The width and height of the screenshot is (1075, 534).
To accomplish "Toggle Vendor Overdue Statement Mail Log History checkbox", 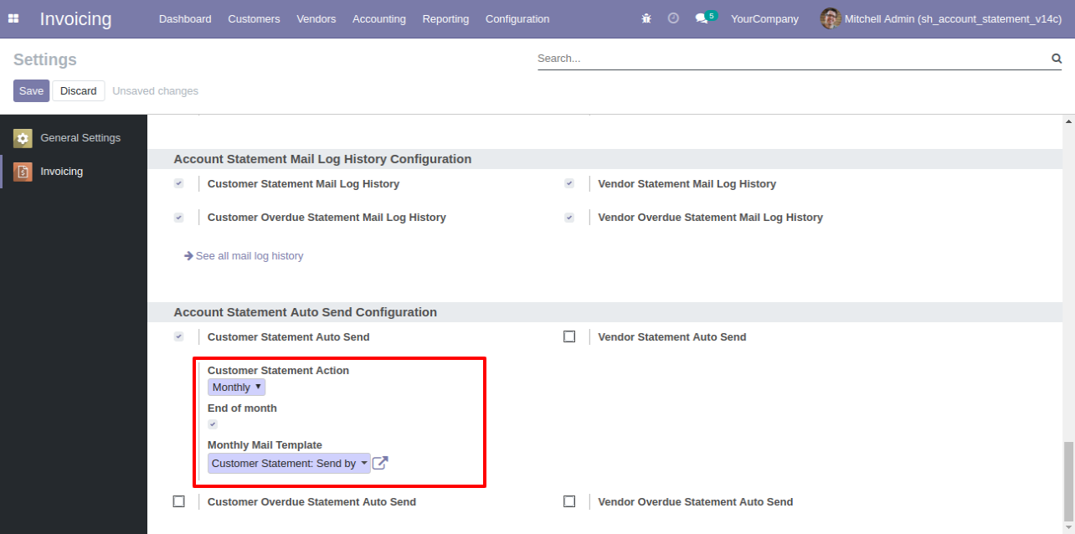I will [569, 217].
